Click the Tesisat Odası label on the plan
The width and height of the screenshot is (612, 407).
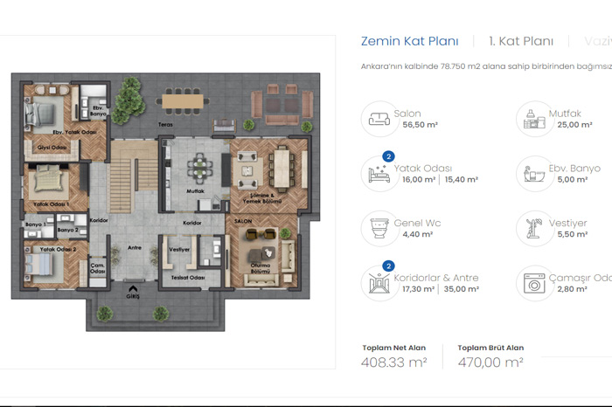coord(188,278)
